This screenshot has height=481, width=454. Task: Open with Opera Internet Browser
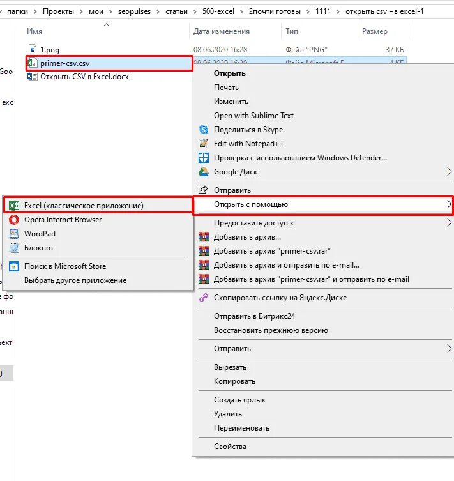click(x=63, y=220)
